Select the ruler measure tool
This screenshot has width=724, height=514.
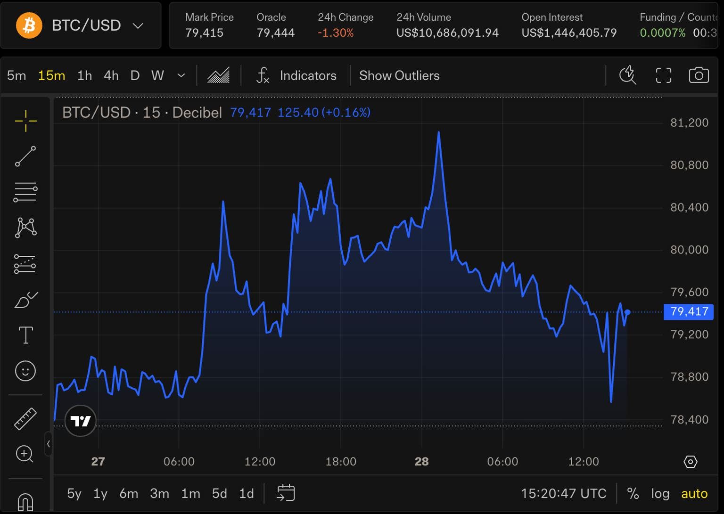coord(25,419)
